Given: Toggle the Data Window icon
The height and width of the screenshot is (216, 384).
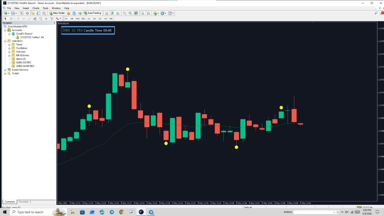Looking at the screenshot, I should (27, 13).
